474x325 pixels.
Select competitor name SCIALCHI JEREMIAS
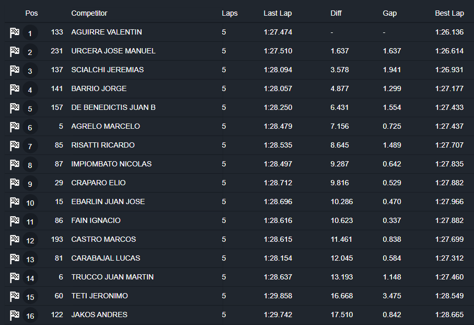pyautogui.click(x=107, y=70)
